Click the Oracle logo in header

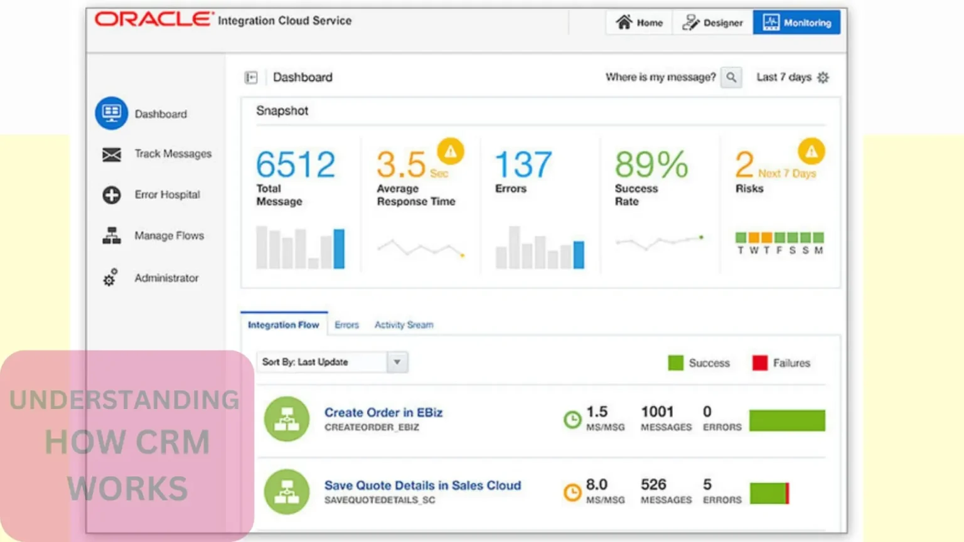tap(154, 19)
